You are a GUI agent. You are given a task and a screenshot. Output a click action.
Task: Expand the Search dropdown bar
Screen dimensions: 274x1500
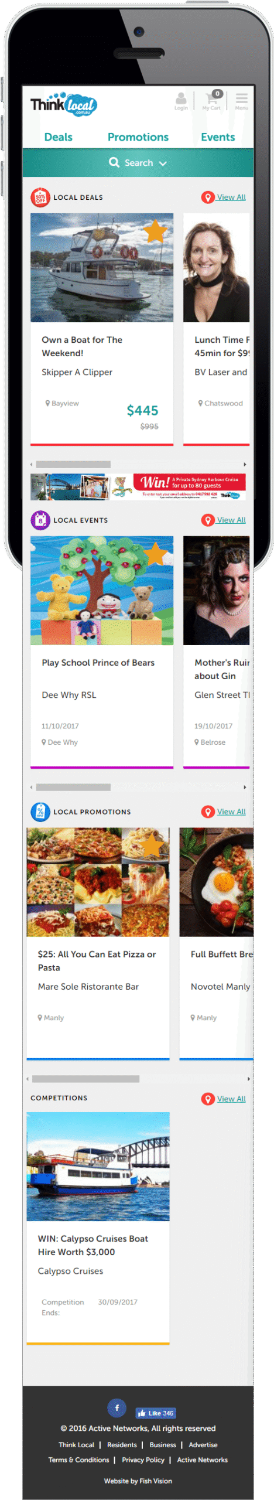(138, 163)
